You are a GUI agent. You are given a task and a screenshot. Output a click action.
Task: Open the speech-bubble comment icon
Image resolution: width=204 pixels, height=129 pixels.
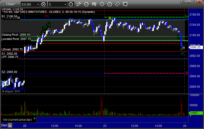[125, 4]
